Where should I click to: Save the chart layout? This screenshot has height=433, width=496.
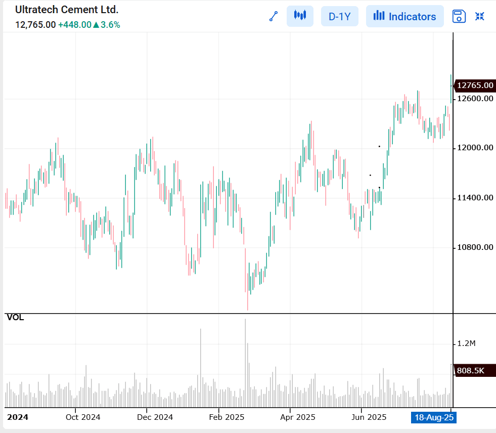pos(459,16)
